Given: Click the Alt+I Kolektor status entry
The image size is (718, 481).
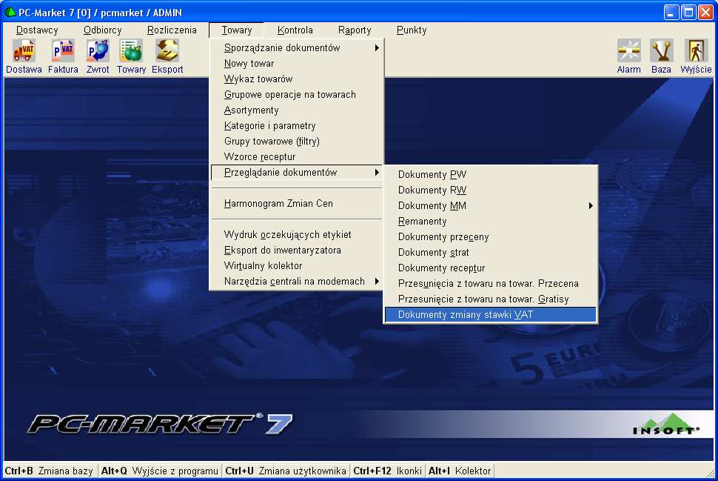Looking at the screenshot, I should 460,471.
